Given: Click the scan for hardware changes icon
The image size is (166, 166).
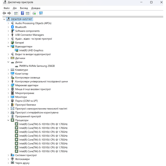Looking at the screenshot, I should 41,13.
